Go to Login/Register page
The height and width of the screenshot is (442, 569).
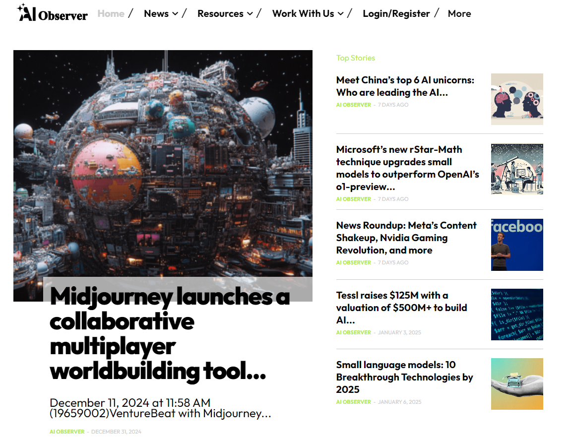396,13
